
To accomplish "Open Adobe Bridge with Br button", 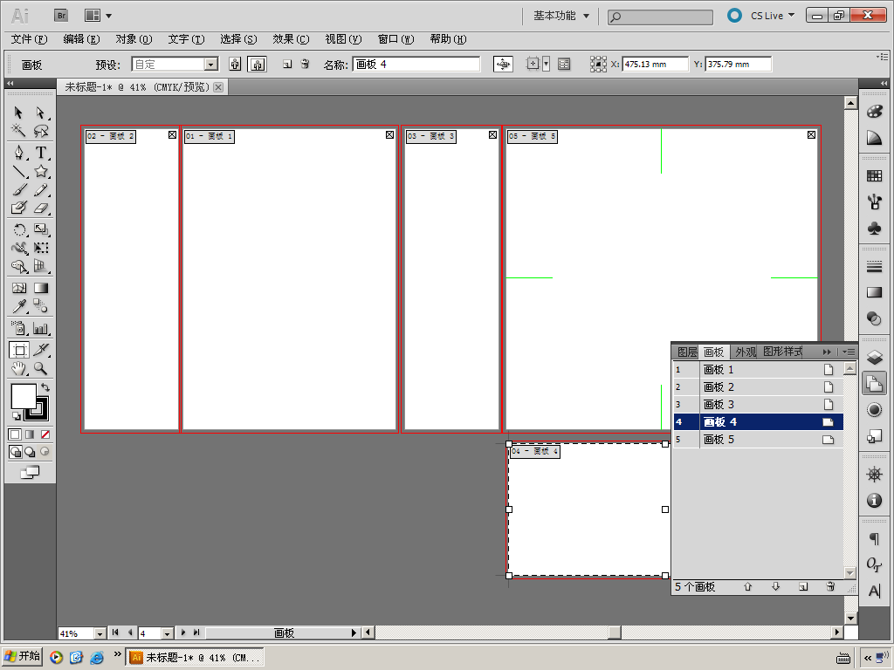I will click(61, 16).
